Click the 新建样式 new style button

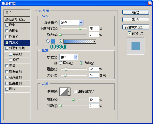[136, 27]
